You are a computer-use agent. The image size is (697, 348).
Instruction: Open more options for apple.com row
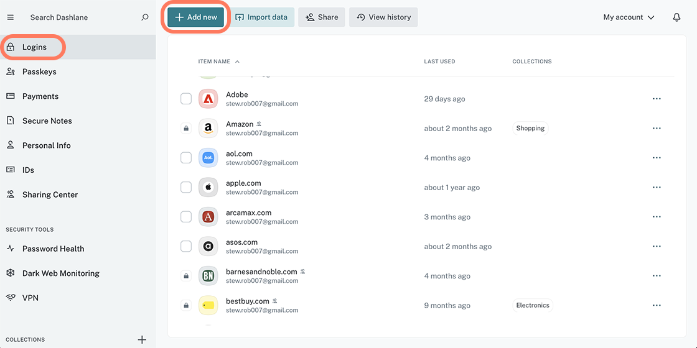point(657,188)
